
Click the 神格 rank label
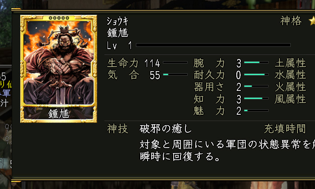pyautogui.click(x=291, y=21)
